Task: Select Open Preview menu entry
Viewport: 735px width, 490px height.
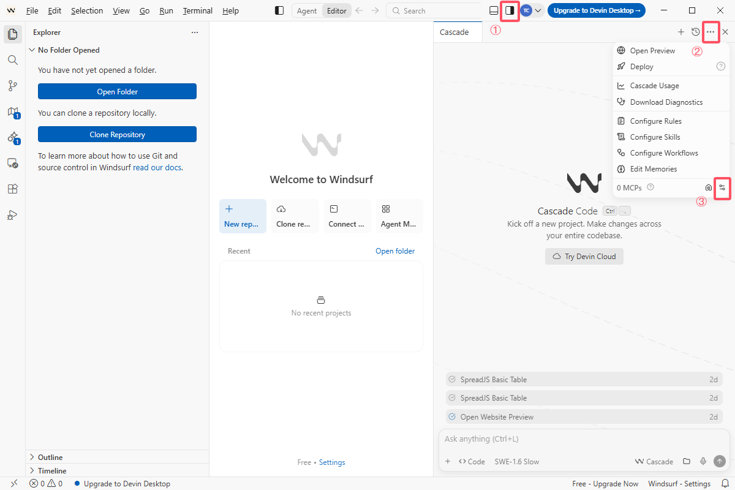Action: (671, 51)
